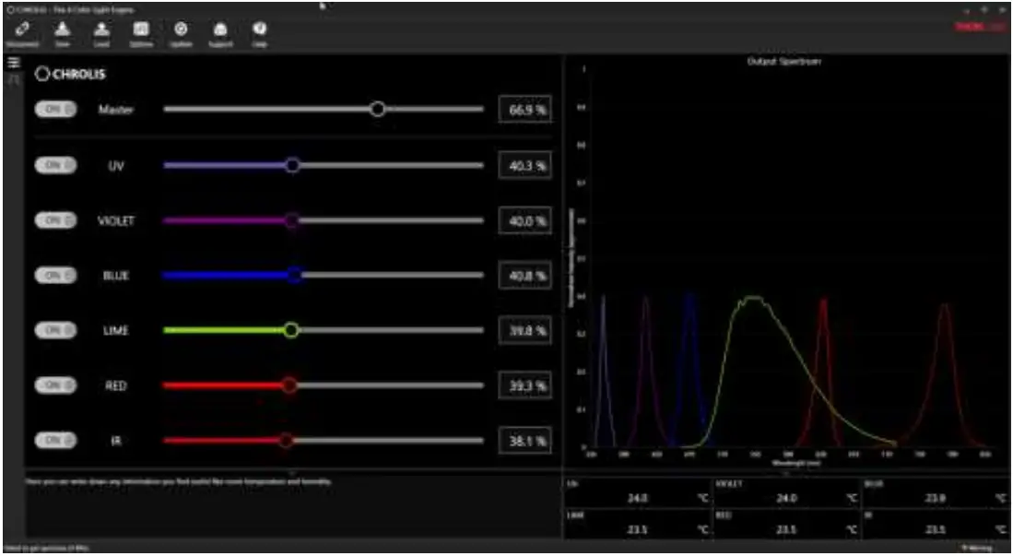The image size is (1013, 556).
Task: Toggle the Master ON switch
Action: [x=54, y=109]
